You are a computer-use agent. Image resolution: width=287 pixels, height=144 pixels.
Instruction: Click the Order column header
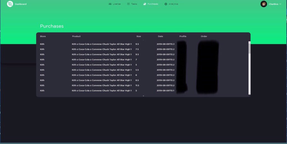pos(204,36)
